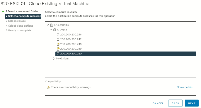
Task: Collapse the KHAcademy tree node
Action: [48, 25]
